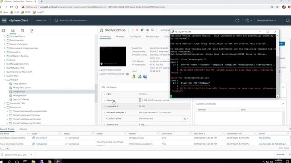291x163 pixels.
Task: Click the vm logo in vSphere header
Action: click(x=4, y=20)
